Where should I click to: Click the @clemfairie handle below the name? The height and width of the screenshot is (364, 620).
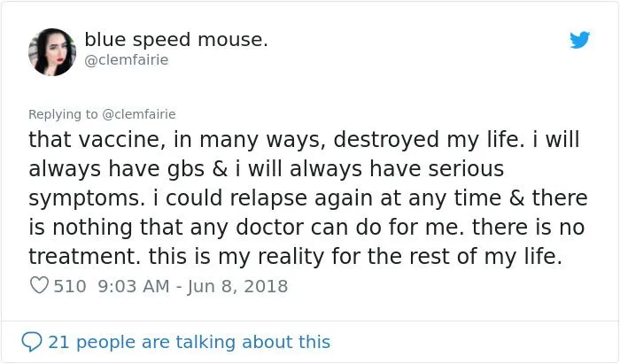point(127,60)
